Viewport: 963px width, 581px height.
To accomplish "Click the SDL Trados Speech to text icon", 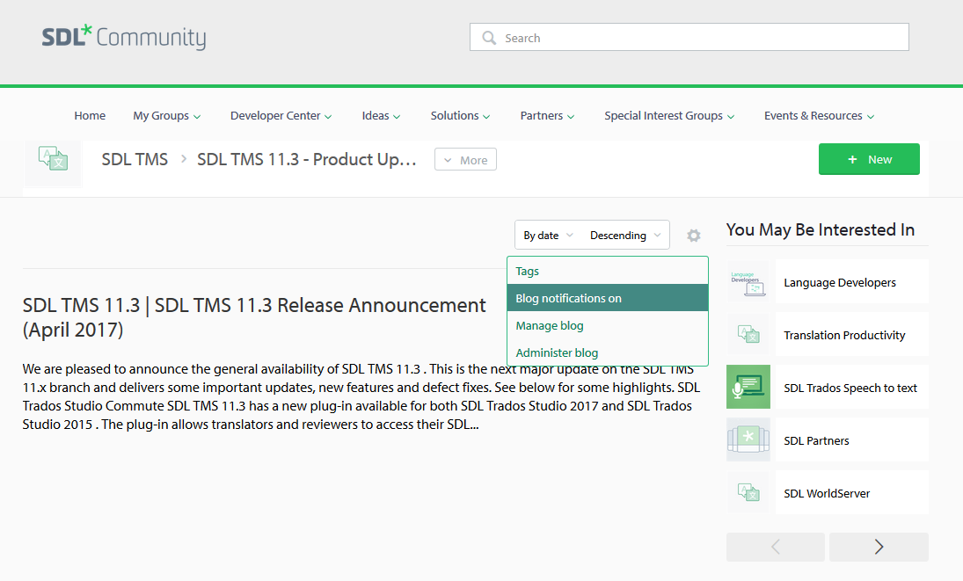I will (x=748, y=387).
